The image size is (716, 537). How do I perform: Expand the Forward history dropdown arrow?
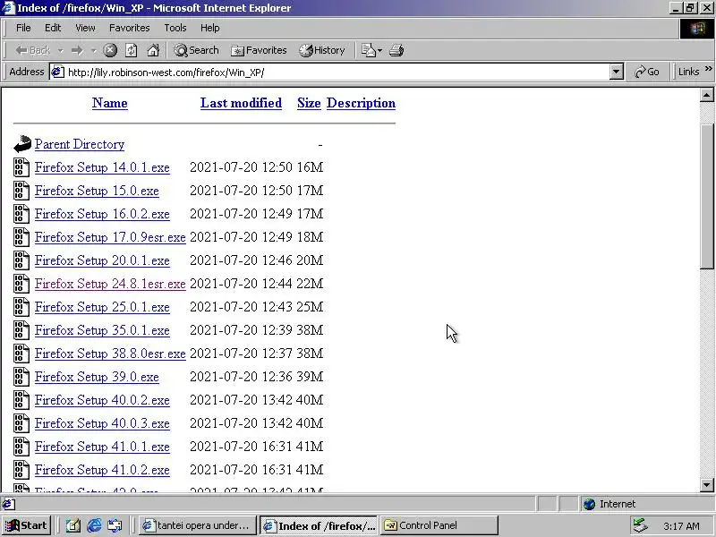coord(94,51)
